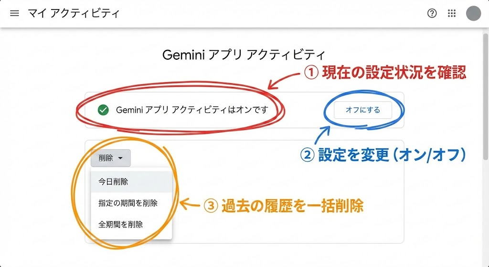Screen dimensions: 489x267
Task: Click the マイ アクティビティ header title
Action: [x=73, y=13]
